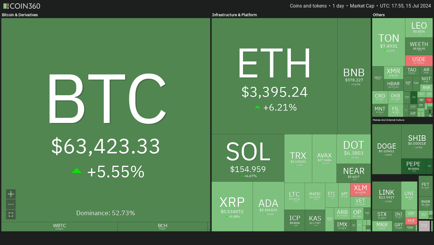Open Memes And Internet Culture category
The image size is (434, 245).
pyautogui.click(x=388, y=120)
